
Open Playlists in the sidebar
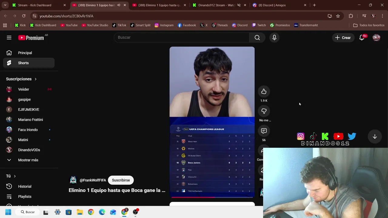click(x=29, y=197)
